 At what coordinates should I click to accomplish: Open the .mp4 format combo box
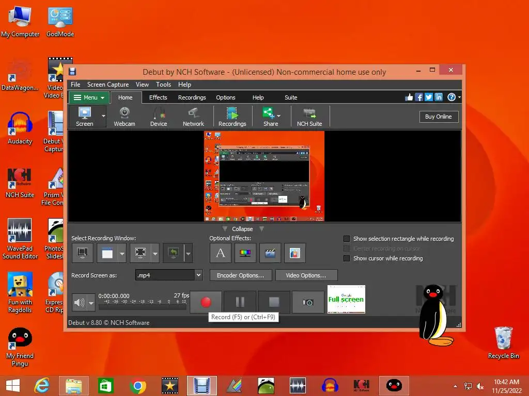(x=169, y=275)
